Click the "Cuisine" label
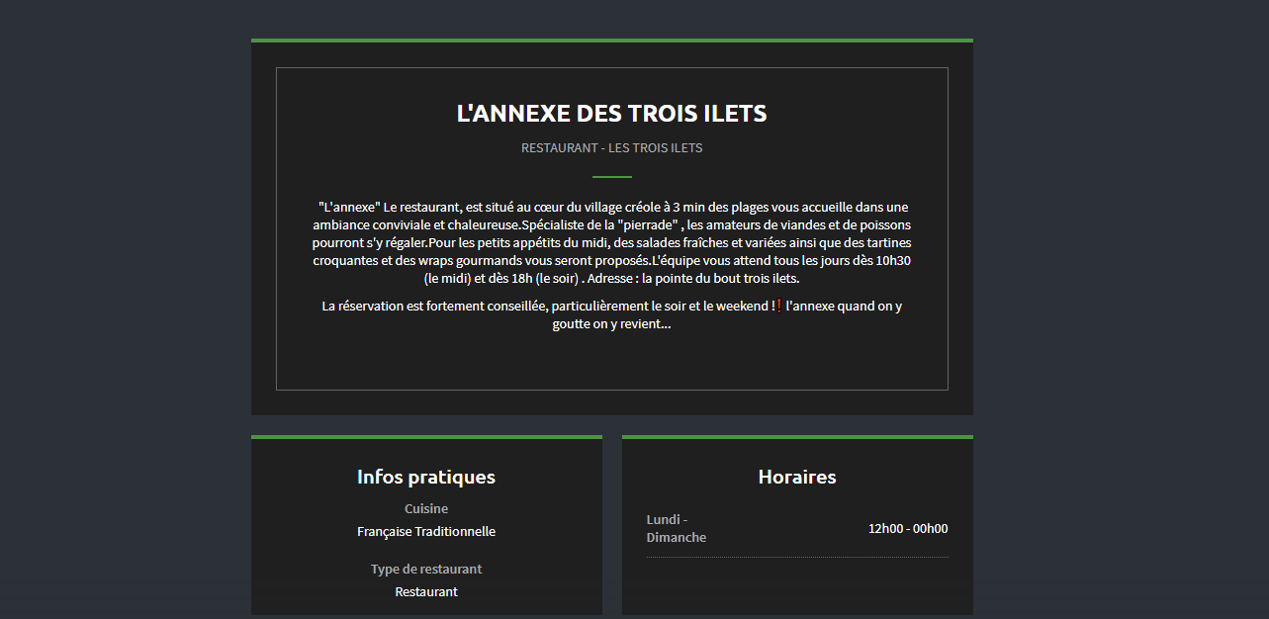This screenshot has width=1269, height=619. (426, 508)
